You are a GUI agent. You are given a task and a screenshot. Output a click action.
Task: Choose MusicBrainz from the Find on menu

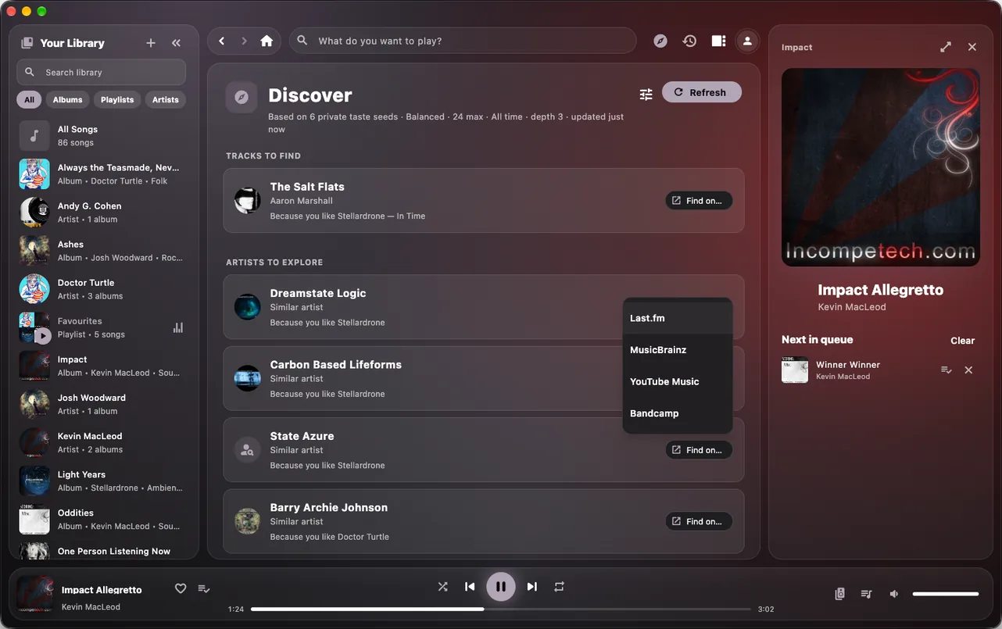click(678, 350)
